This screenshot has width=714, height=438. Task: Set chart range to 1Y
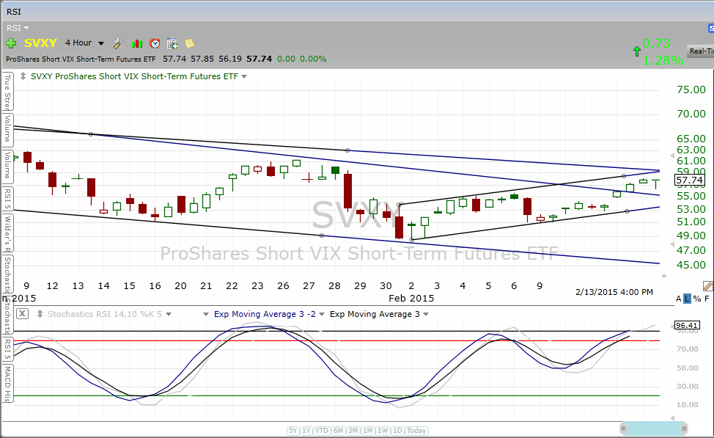pos(306,430)
